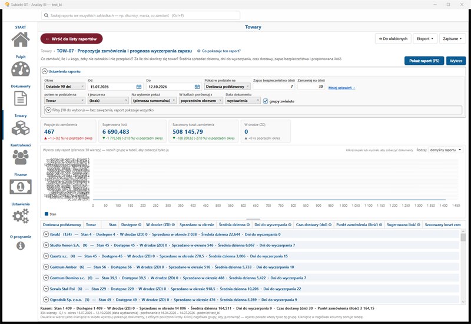Click info icon beside Sugerowana ilość column
Screen dimensions: 471x324
click(x=419, y=224)
